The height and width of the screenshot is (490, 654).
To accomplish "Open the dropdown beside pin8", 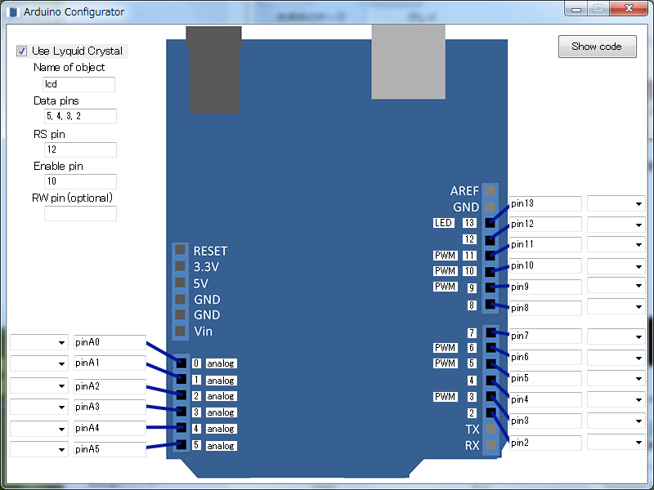I will [x=616, y=307].
